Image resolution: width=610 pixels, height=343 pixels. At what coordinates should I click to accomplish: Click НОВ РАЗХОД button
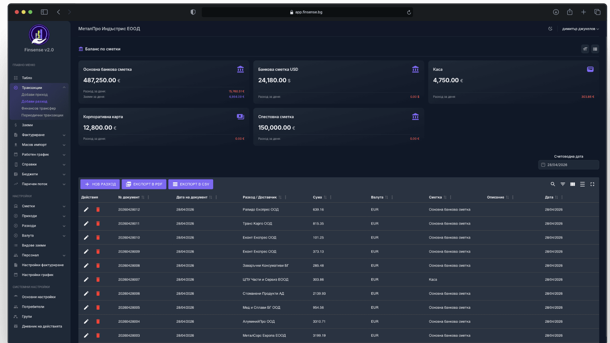100,184
